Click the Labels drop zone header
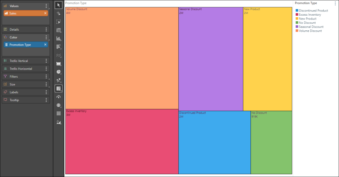 [21, 92]
